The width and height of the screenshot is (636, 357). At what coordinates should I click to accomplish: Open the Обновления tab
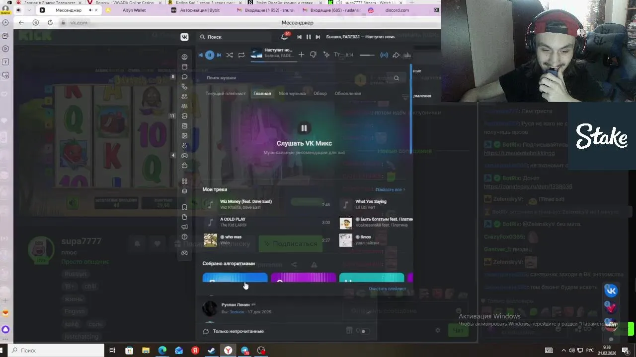point(348,93)
